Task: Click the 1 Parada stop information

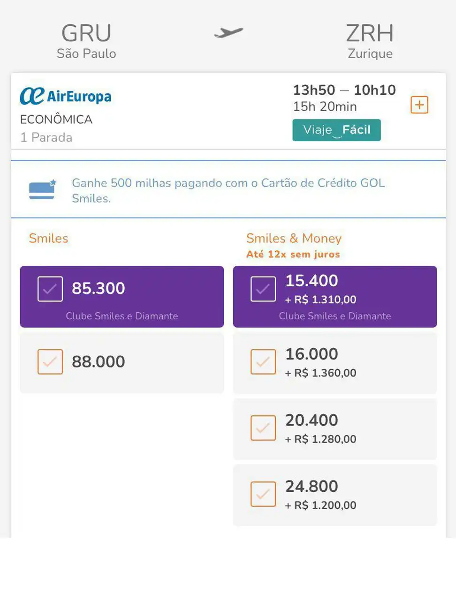Action: (x=46, y=137)
